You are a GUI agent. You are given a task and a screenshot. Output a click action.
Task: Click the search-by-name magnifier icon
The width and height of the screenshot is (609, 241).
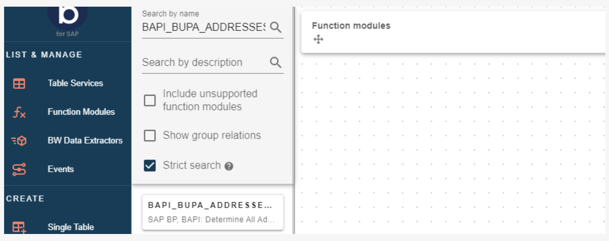(276, 27)
